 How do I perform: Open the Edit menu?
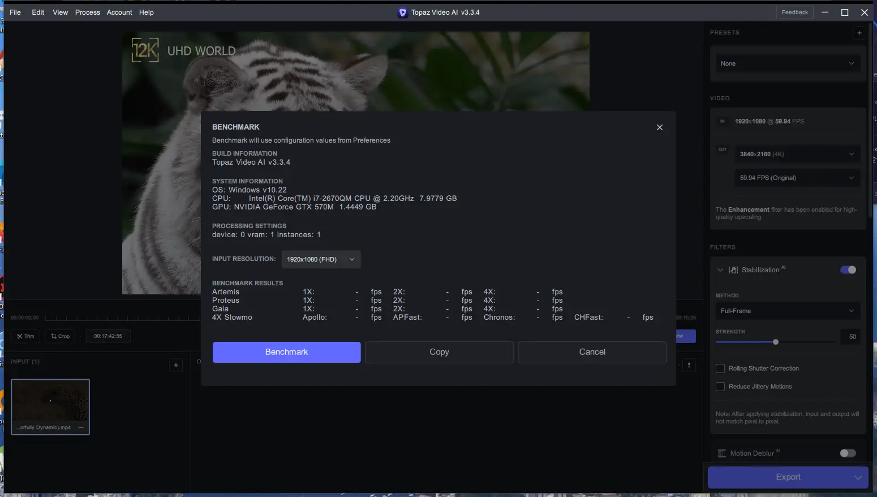[38, 12]
